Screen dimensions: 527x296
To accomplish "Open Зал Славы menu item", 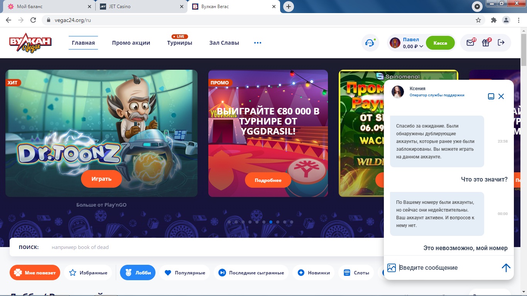I will (224, 43).
